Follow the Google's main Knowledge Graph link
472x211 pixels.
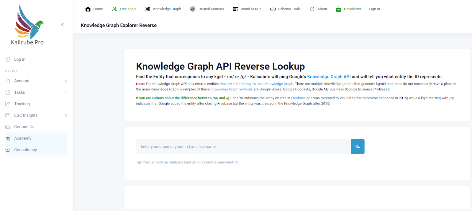point(268,84)
